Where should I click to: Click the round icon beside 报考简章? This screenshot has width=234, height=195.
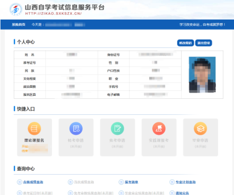121,182
